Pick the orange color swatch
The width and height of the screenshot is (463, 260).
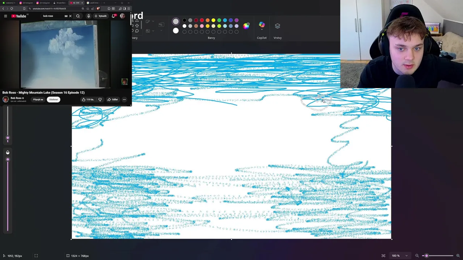point(208,20)
